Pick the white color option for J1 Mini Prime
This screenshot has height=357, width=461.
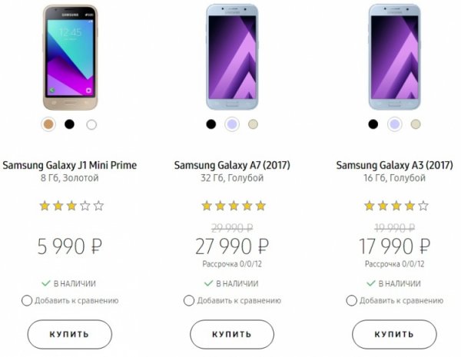[x=91, y=124]
